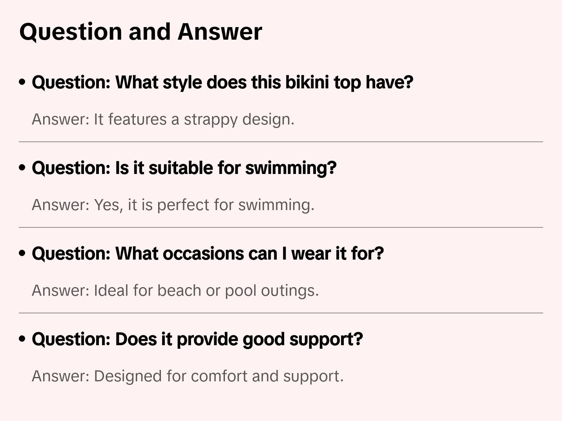Click the bullet beside the bikini style question
Screen dimensions: 562x421
[x=22, y=82]
